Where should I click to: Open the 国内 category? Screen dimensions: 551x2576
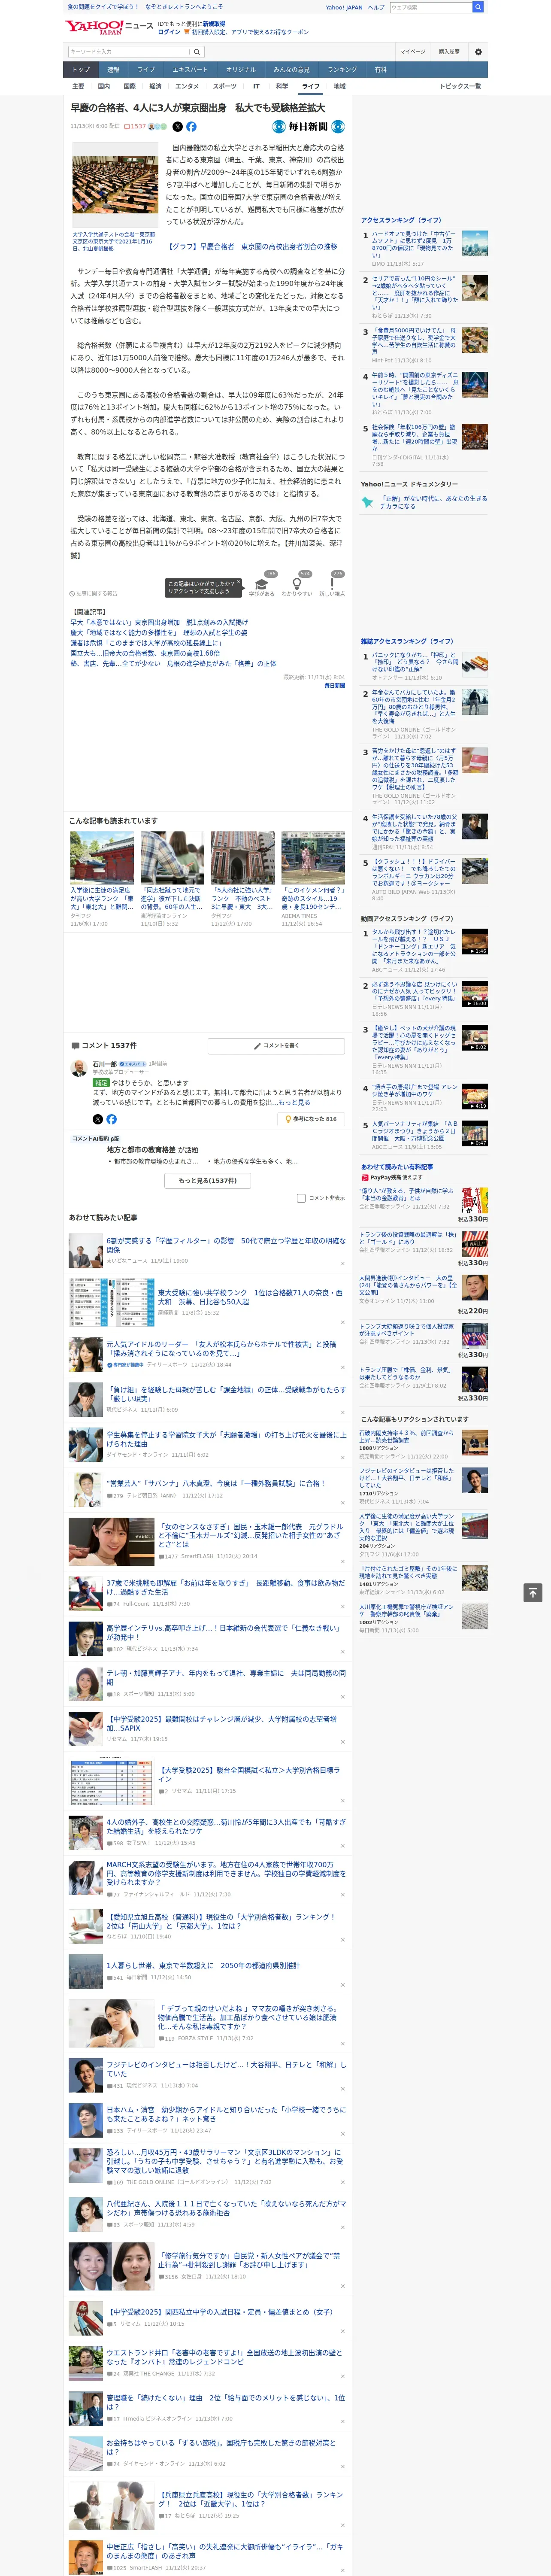pos(104,86)
